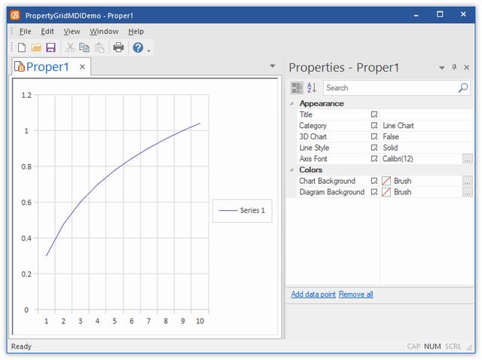482x360 pixels.
Task: Close the Proper1 document tab
Action: pos(82,67)
